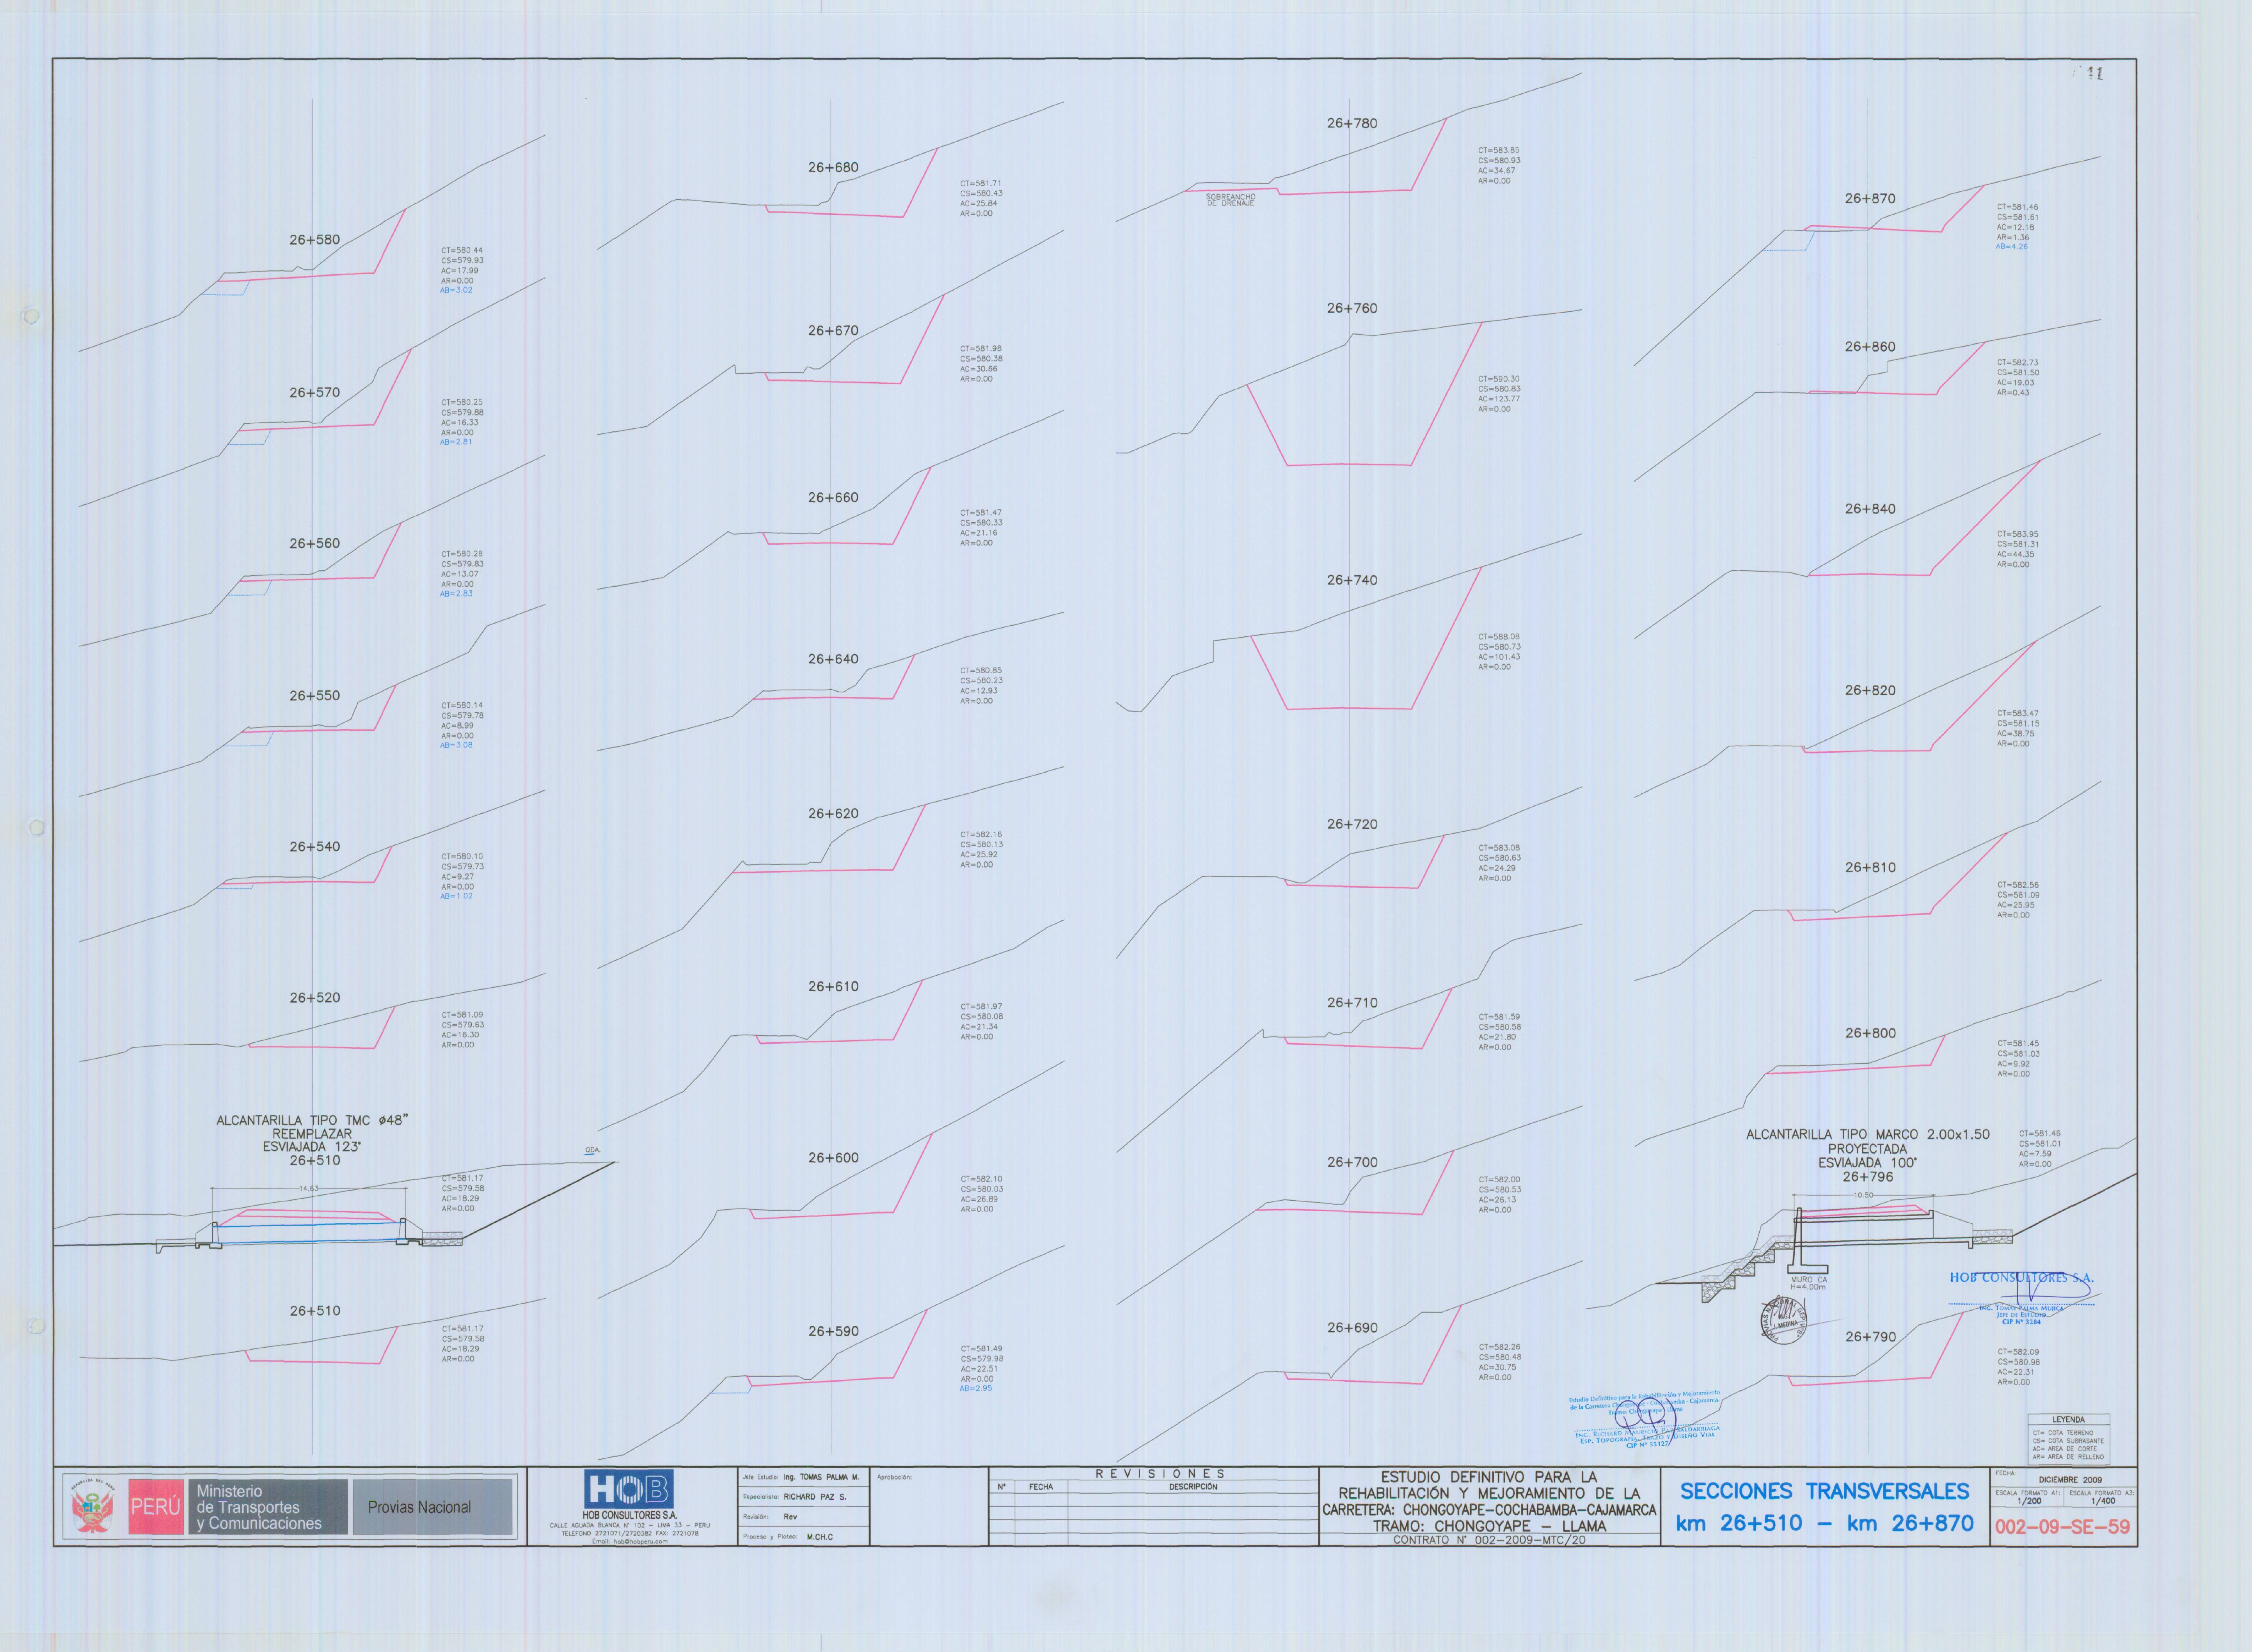Click station label 26+550
The image size is (2252, 1652).
coord(315,696)
